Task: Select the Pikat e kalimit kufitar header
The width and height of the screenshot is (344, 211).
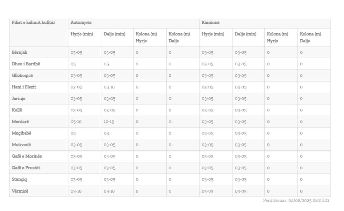Action: click(33, 23)
